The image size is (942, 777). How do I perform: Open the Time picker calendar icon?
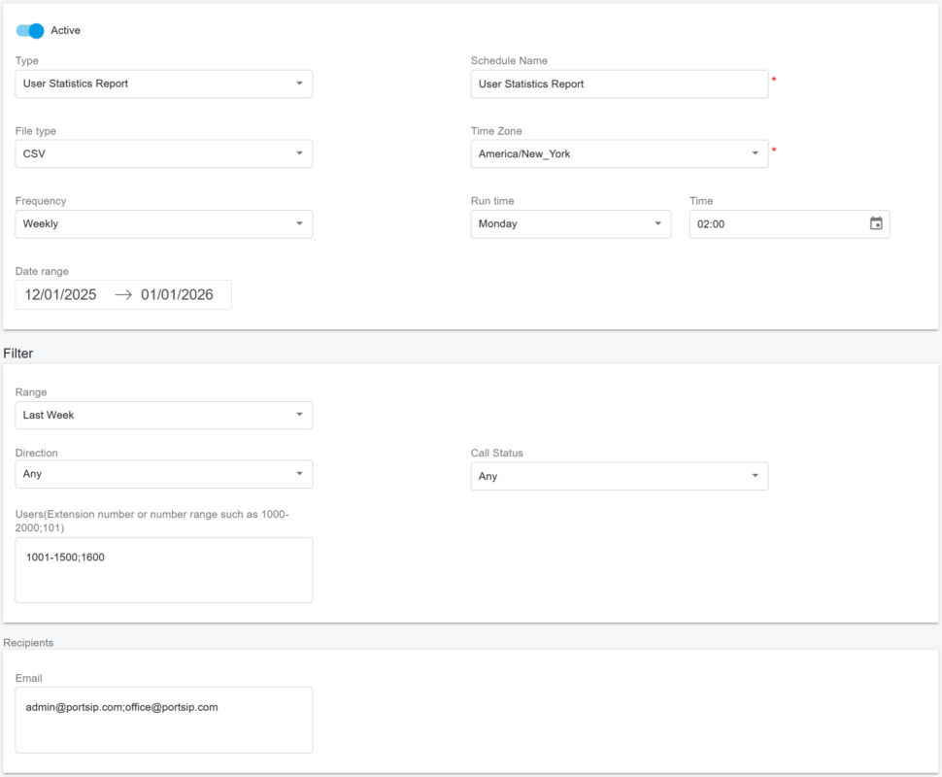tap(877, 223)
